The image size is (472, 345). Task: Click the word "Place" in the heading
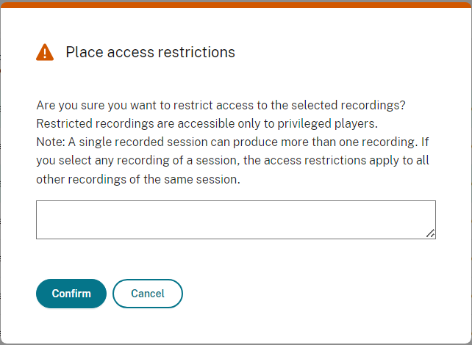coord(82,52)
